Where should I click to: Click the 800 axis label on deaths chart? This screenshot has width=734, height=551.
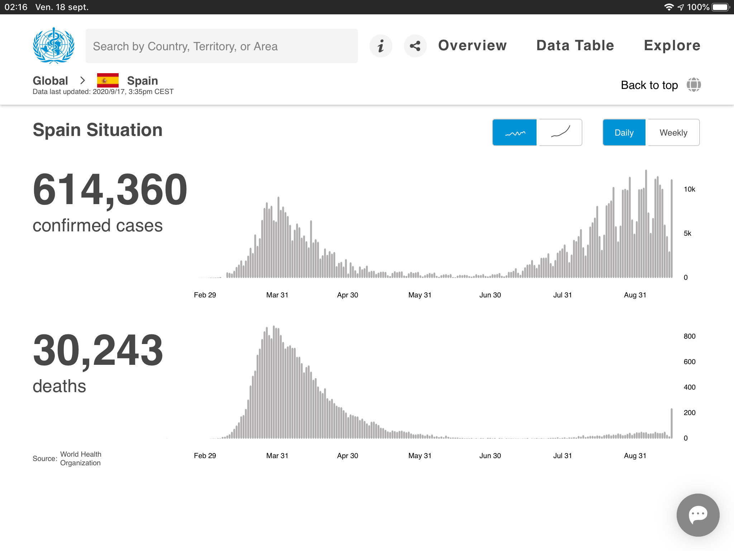pyautogui.click(x=689, y=336)
